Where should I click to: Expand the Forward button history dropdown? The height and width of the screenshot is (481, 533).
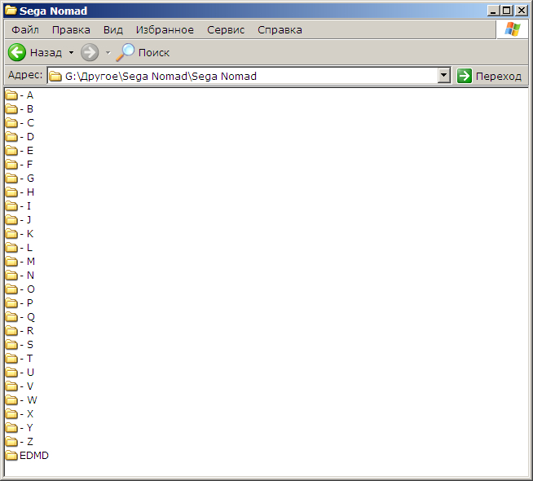[108, 53]
